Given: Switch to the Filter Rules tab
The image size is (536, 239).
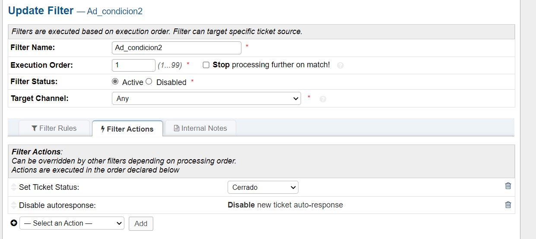Looking at the screenshot, I should click(x=54, y=128).
